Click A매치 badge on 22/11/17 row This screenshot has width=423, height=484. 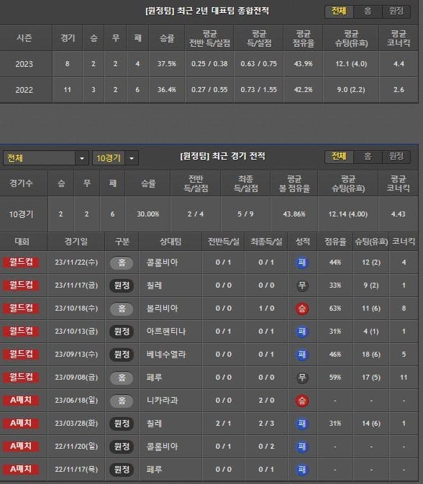[21, 469]
